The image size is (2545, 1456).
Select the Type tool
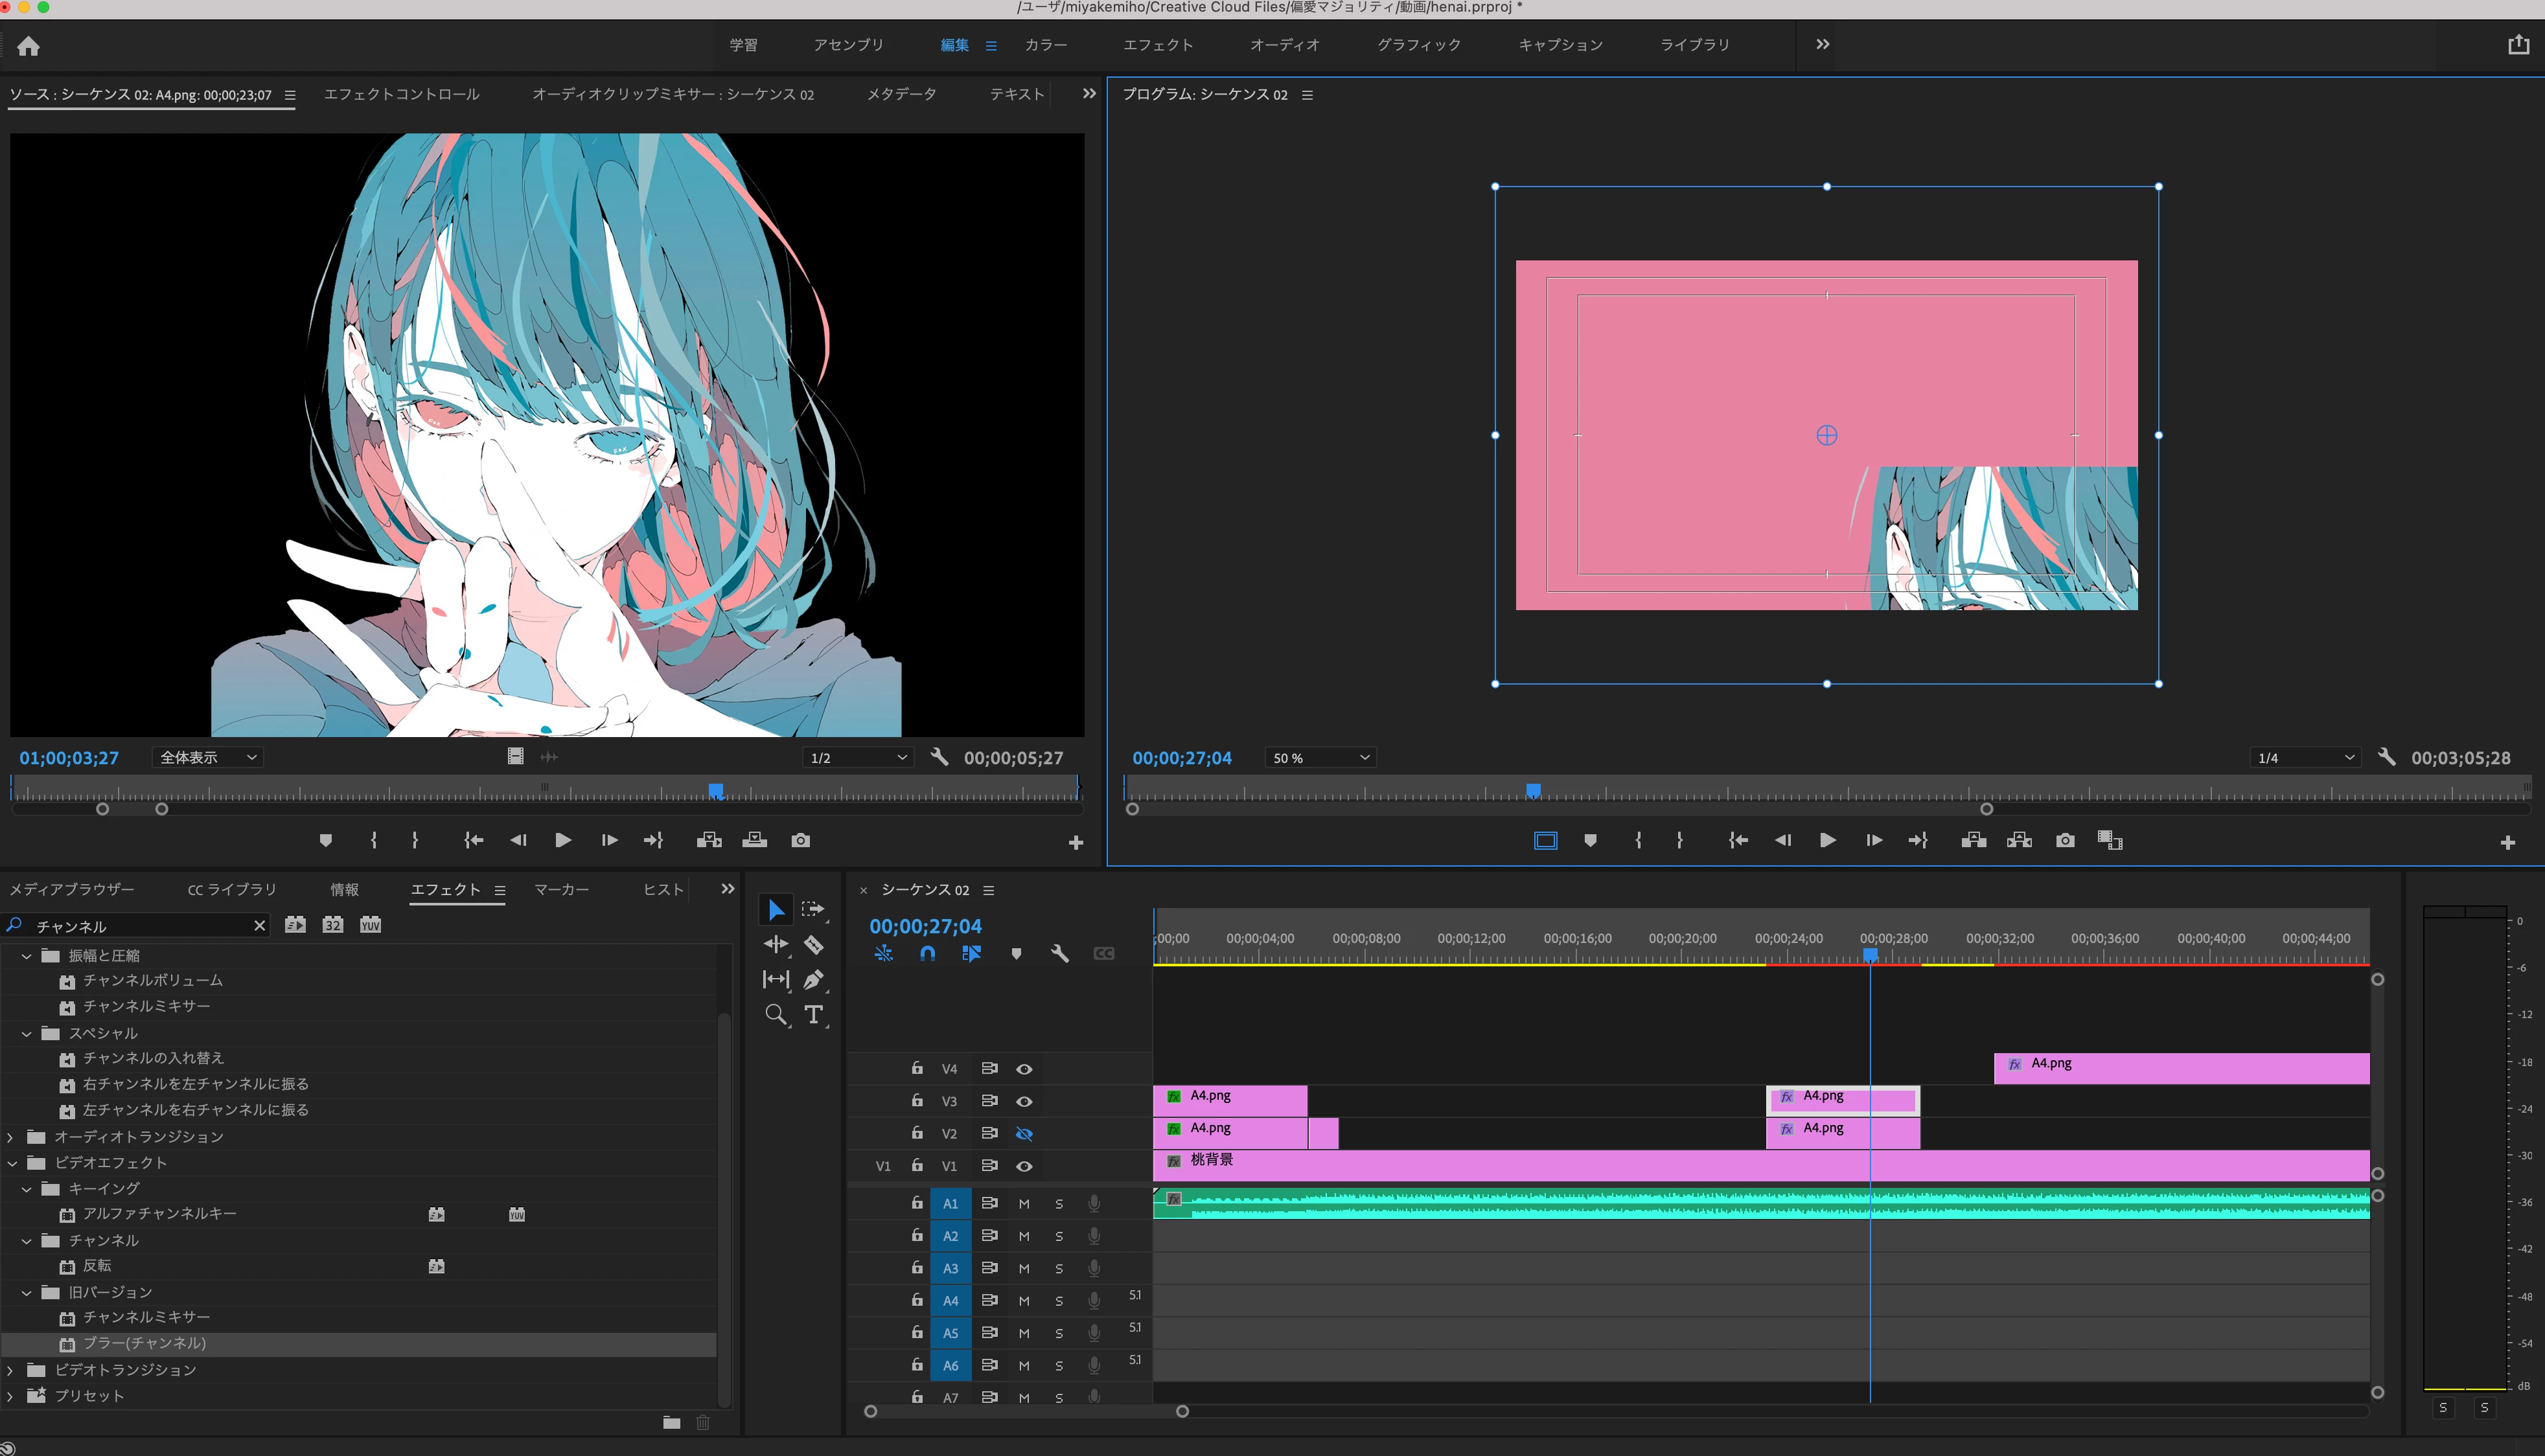[x=813, y=1015]
